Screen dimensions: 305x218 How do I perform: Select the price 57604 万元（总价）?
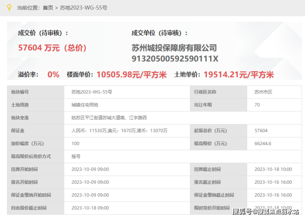tap(52, 48)
